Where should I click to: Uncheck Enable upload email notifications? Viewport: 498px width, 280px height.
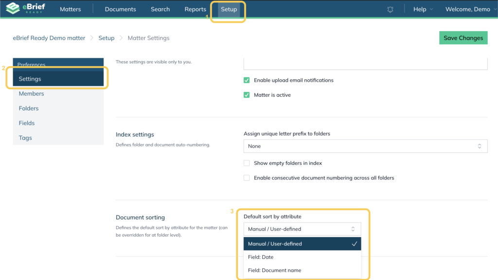tap(247, 80)
